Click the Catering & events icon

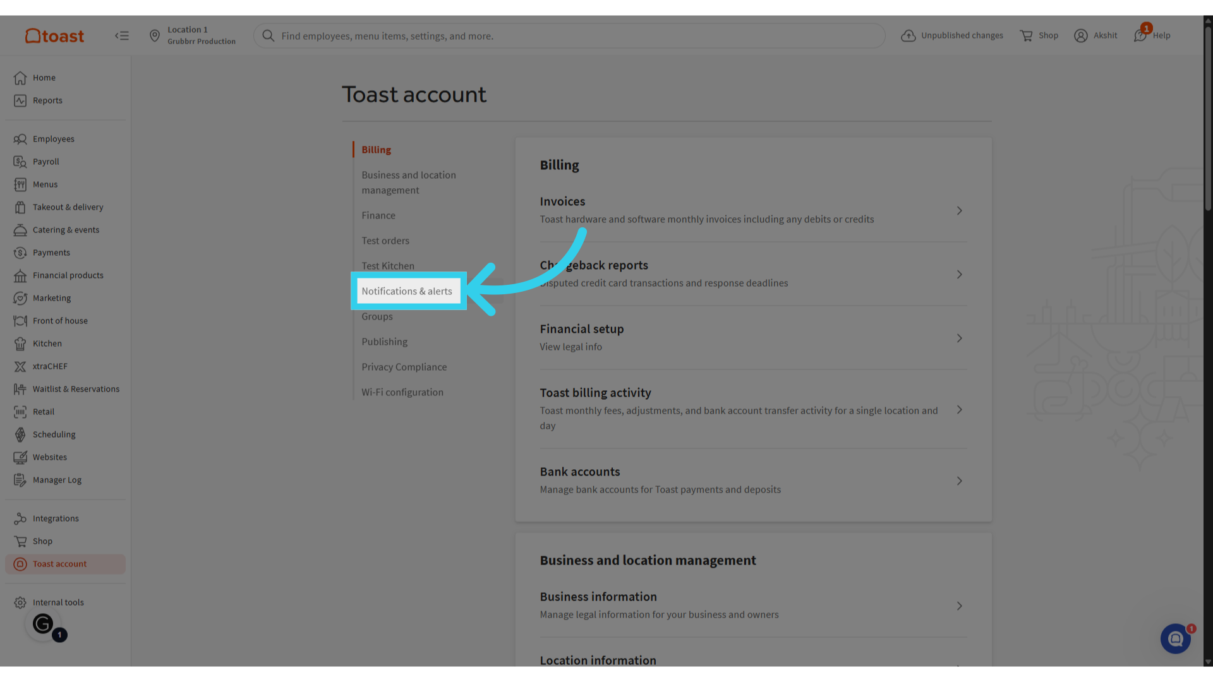[x=20, y=230]
